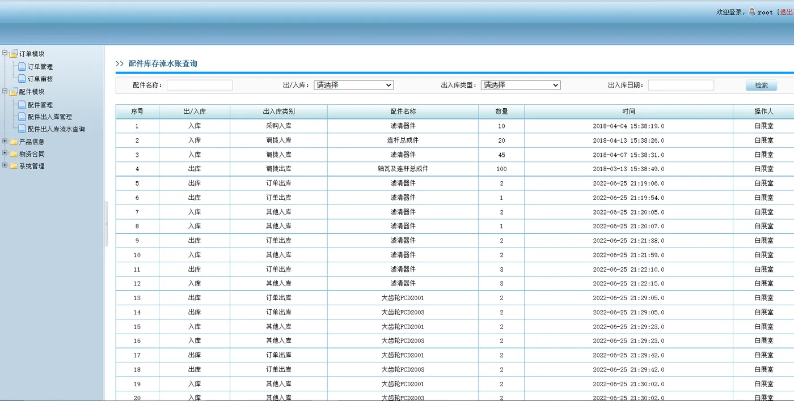This screenshot has width=794, height=401.
Task: Expand the 物资合同 tree node
Action: 5,153
